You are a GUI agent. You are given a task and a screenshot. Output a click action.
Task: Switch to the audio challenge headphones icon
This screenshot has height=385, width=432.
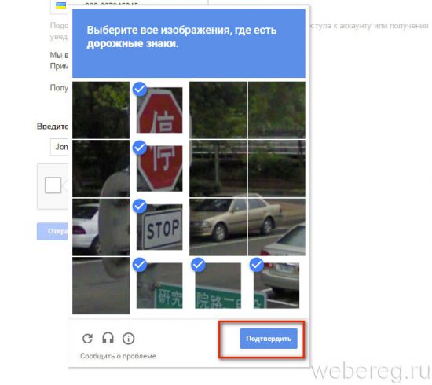click(108, 338)
